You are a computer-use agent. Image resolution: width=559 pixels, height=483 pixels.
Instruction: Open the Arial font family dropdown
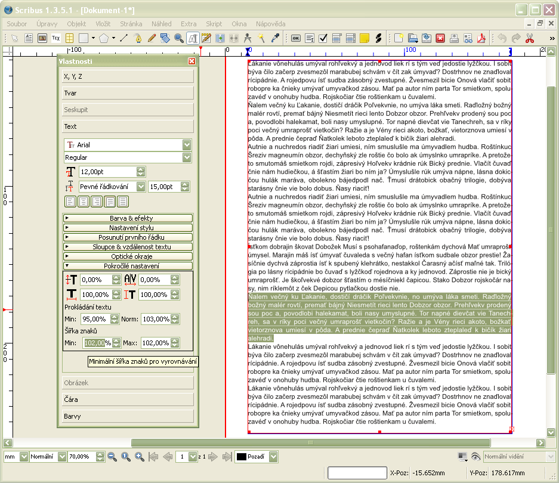(x=187, y=145)
